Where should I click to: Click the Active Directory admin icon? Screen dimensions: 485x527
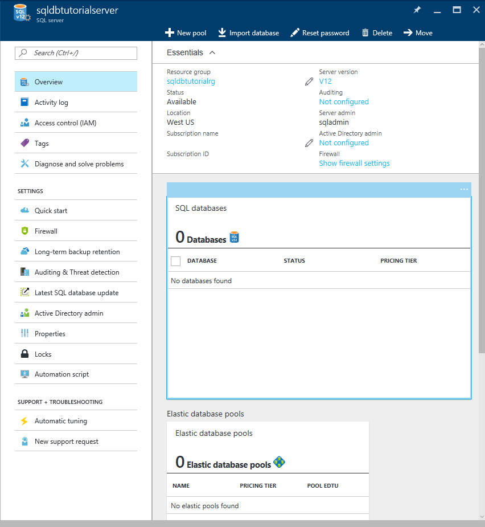[x=24, y=313]
